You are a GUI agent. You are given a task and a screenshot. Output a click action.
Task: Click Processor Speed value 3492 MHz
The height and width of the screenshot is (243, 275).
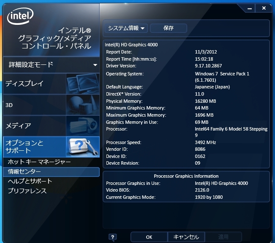(205, 142)
